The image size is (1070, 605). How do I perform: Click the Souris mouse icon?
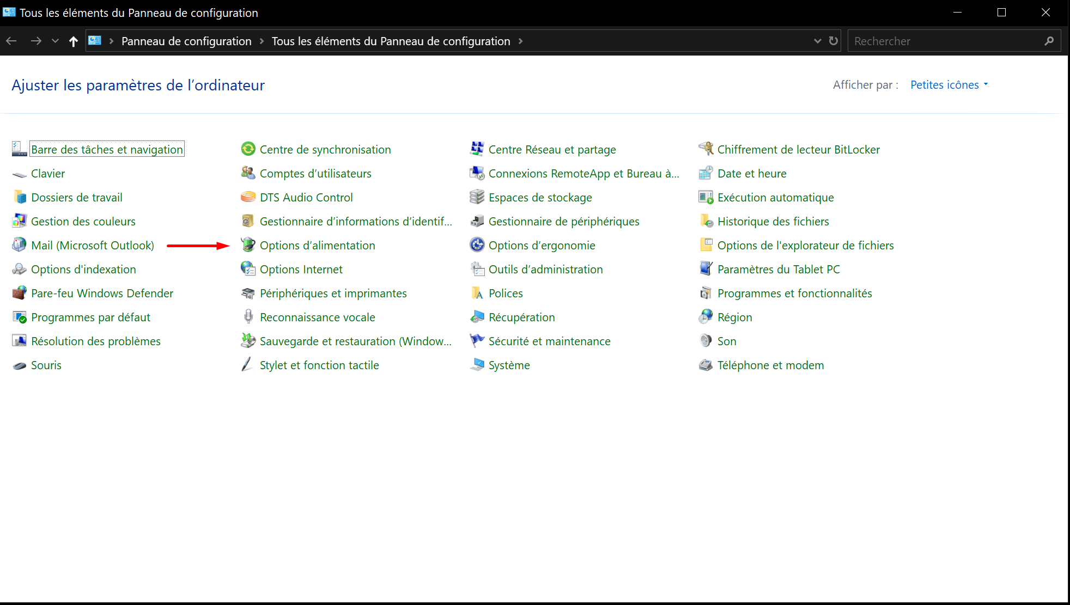[x=19, y=365]
